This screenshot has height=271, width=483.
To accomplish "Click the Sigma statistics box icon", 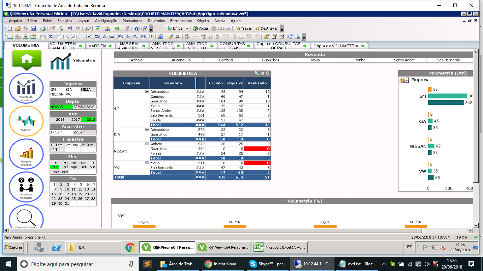I will coord(51,37).
